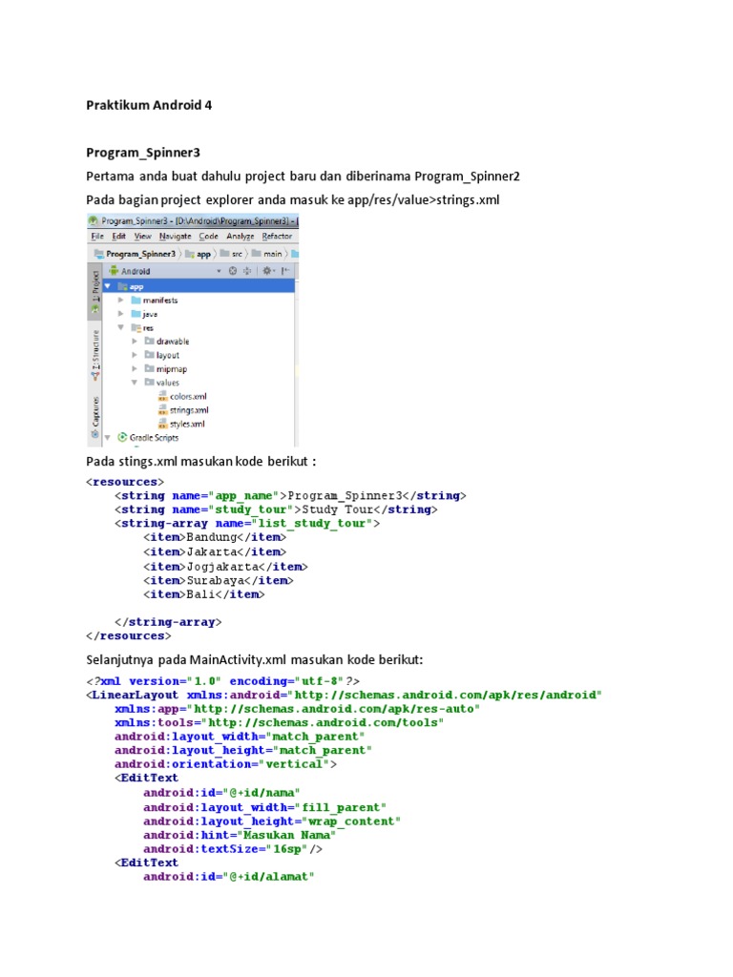The image size is (733, 977).
Task: Collapse the values folder arrow
Action: click(x=135, y=382)
